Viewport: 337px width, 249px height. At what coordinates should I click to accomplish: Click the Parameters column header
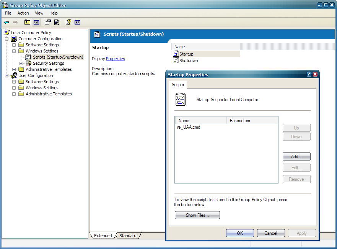tap(252, 121)
